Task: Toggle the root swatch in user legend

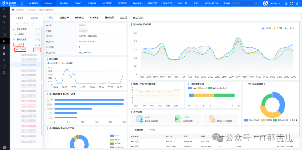Action: [x=112, y=136]
